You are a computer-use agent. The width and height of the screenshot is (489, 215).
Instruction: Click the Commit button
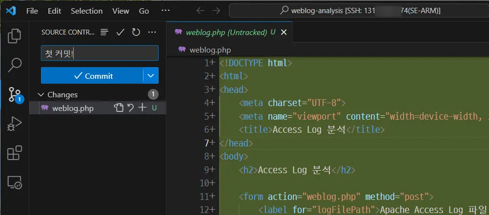tap(92, 75)
